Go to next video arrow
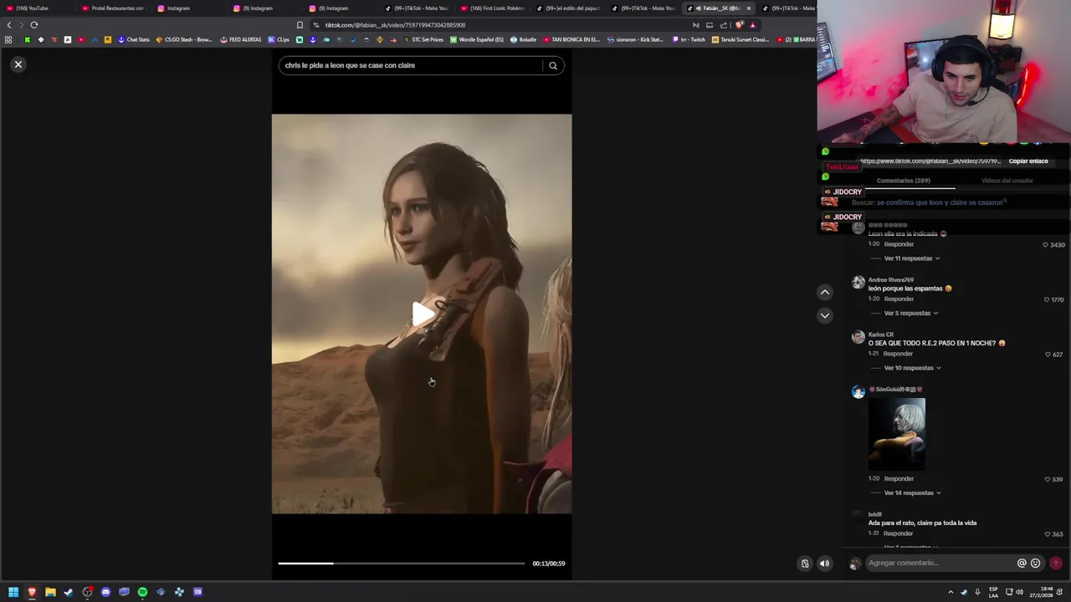1071x602 pixels. 825,315
